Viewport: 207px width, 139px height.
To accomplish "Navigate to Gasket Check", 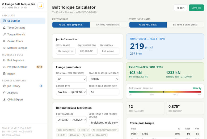I will 23,41.
